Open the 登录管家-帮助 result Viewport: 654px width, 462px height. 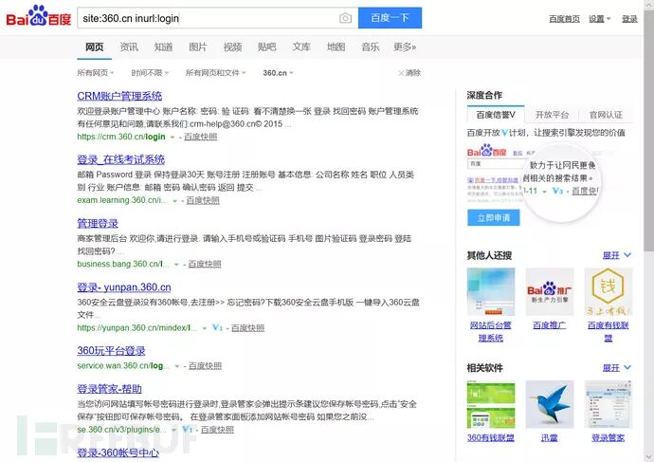click(x=110, y=389)
